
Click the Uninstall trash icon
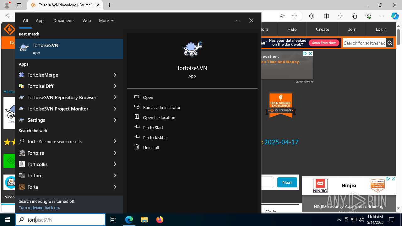click(x=137, y=147)
